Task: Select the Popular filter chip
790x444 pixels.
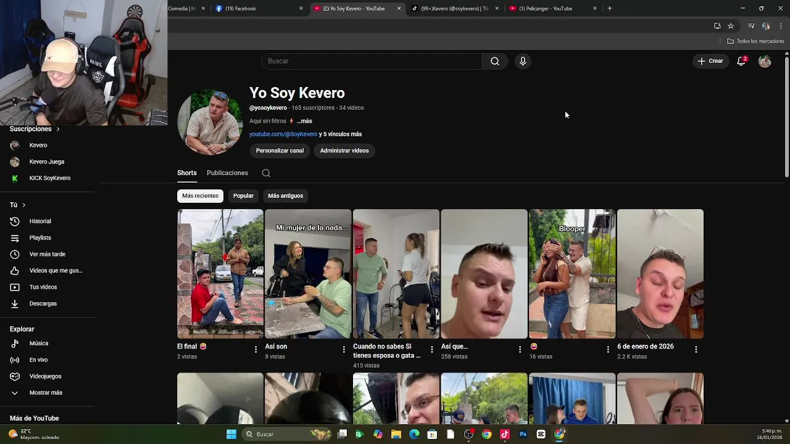Action: click(243, 196)
